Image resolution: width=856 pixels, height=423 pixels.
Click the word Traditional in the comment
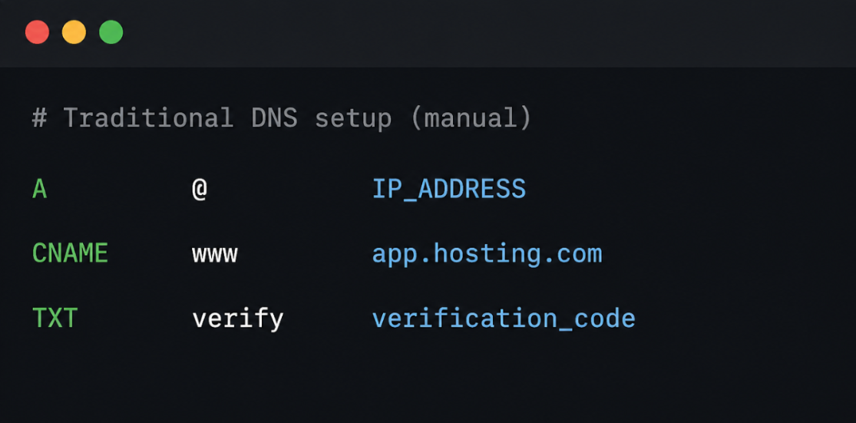(x=148, y=118)
